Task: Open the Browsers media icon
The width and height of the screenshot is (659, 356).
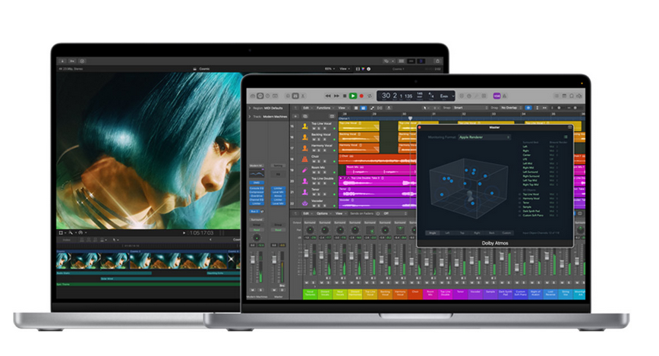Action: 579,96
